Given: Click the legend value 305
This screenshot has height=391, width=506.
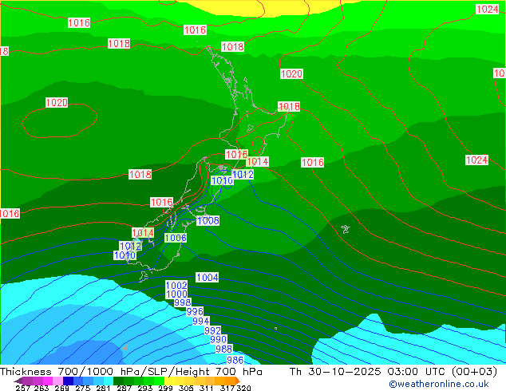Looking at the screenshot, I should click(x=186, y=388).
